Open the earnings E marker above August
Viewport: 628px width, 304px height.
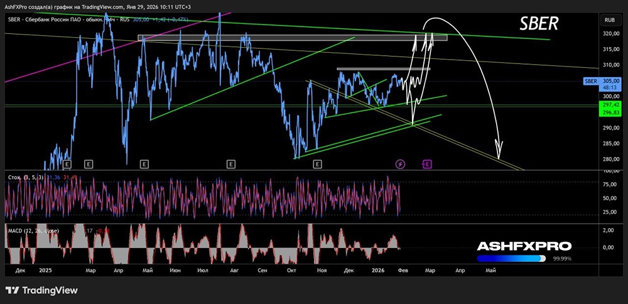(231, 164)
